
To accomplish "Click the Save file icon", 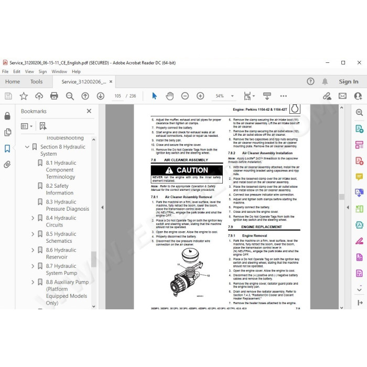I will [x=8, y=96].
